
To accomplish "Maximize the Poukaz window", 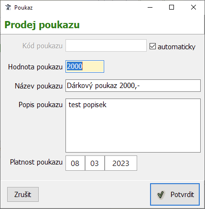I will pos(172,7).
